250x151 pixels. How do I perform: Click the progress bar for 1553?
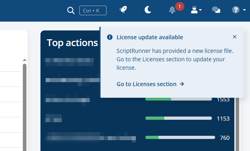point(179,99)
